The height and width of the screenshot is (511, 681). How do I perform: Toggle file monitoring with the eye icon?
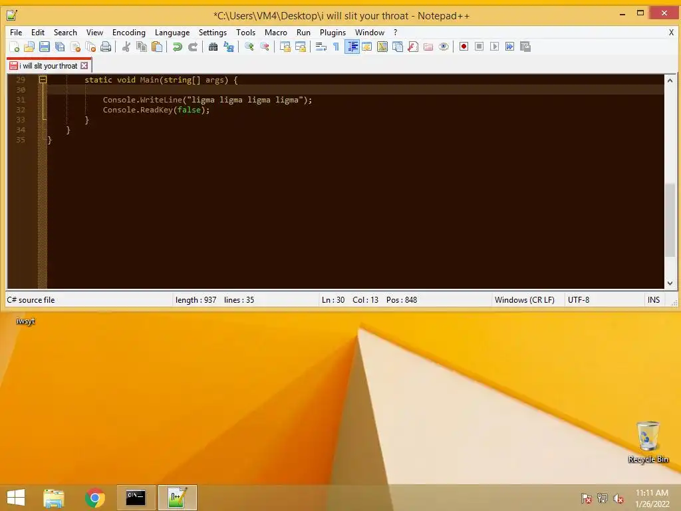click(x=444, y=47)
